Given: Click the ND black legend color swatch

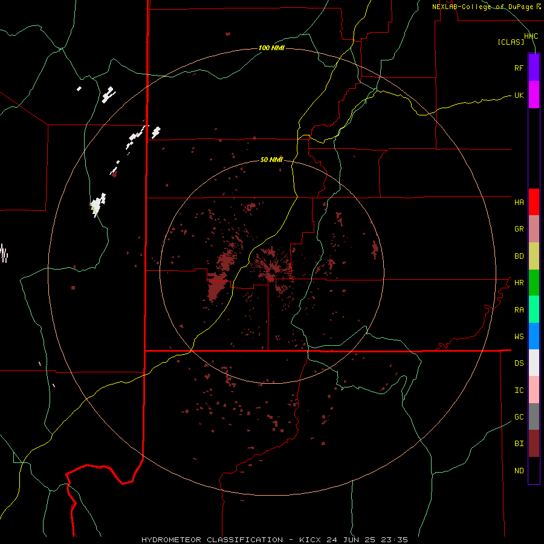Looking at the screenshot, I should (x=534, y=470).
